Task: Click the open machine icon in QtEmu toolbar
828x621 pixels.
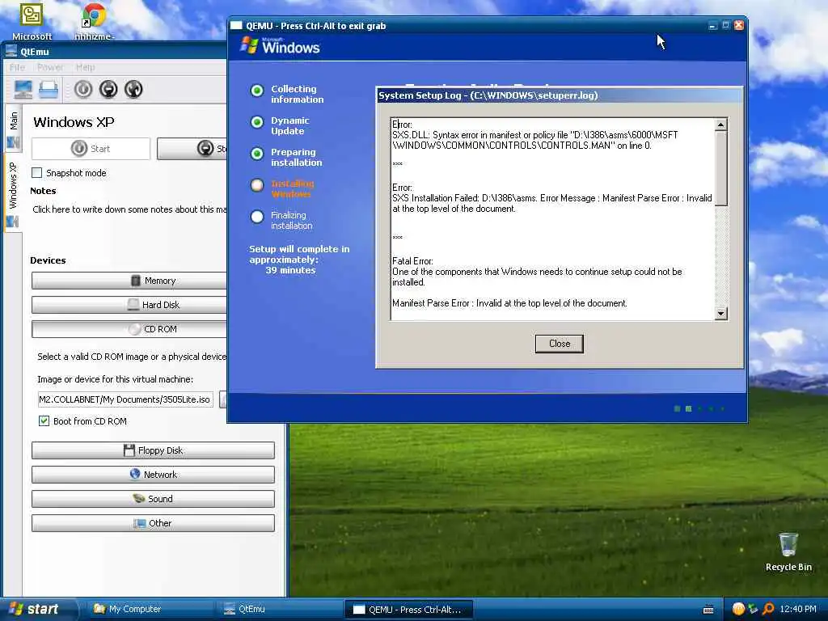Action: pyautogui.click(x=48, y=89)
